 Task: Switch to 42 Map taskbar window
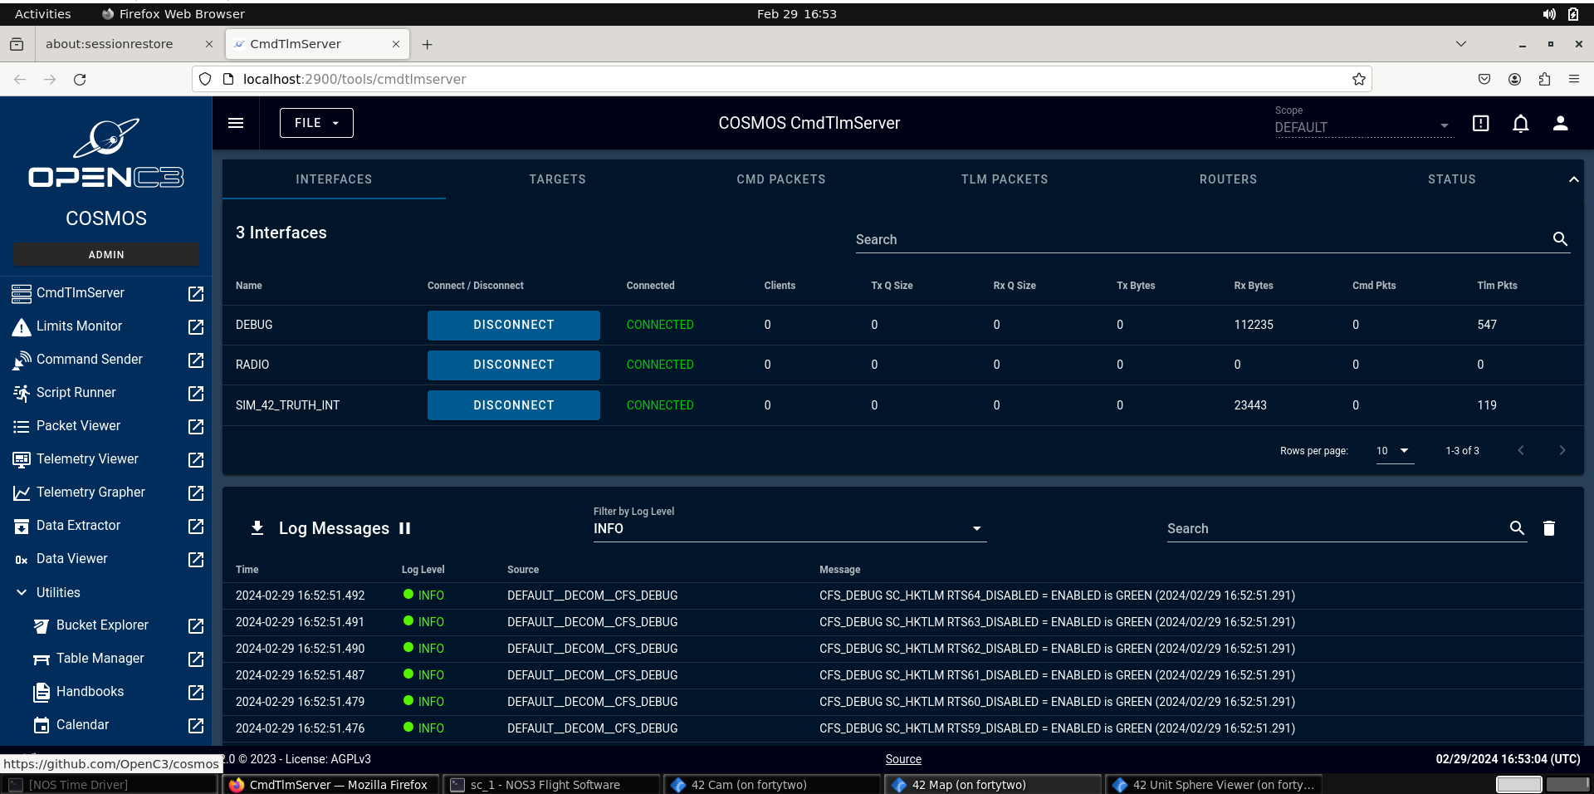(993, 784)
